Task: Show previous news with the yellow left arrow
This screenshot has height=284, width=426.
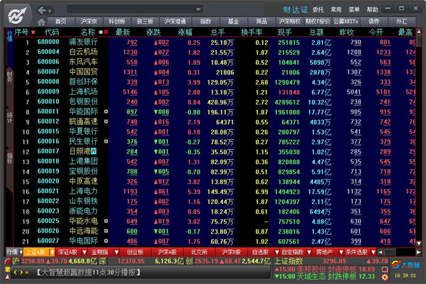Action: (15, 272)
